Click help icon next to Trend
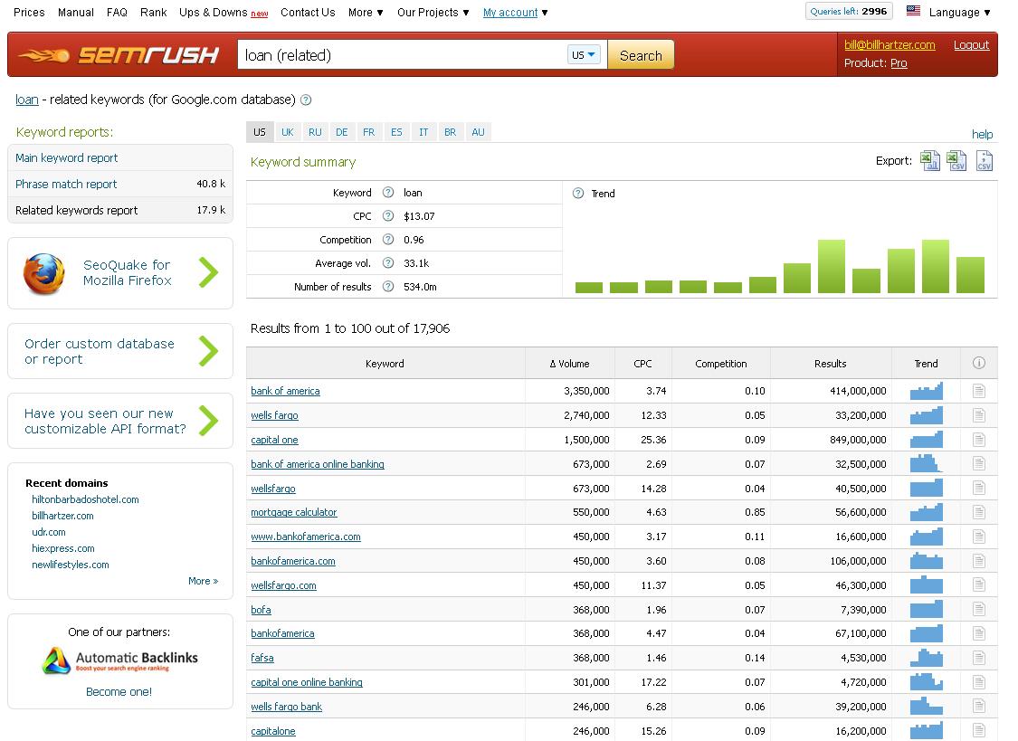Image resolution: width=1018 pixels, height=741 pixels. (578, 194)
